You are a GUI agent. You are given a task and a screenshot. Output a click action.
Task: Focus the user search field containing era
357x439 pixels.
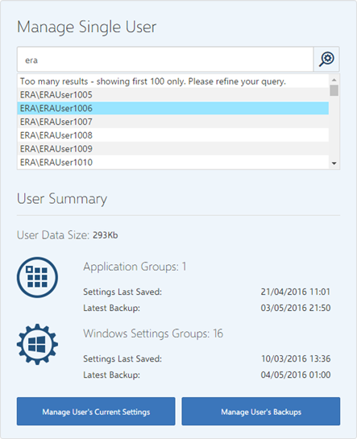[165, 60]
